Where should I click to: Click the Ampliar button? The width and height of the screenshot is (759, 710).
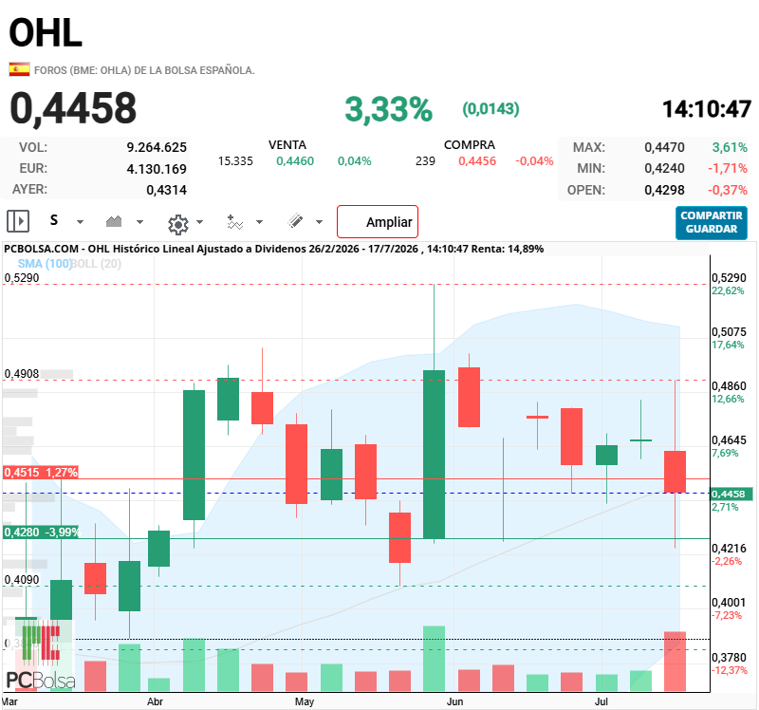(378, 222)
